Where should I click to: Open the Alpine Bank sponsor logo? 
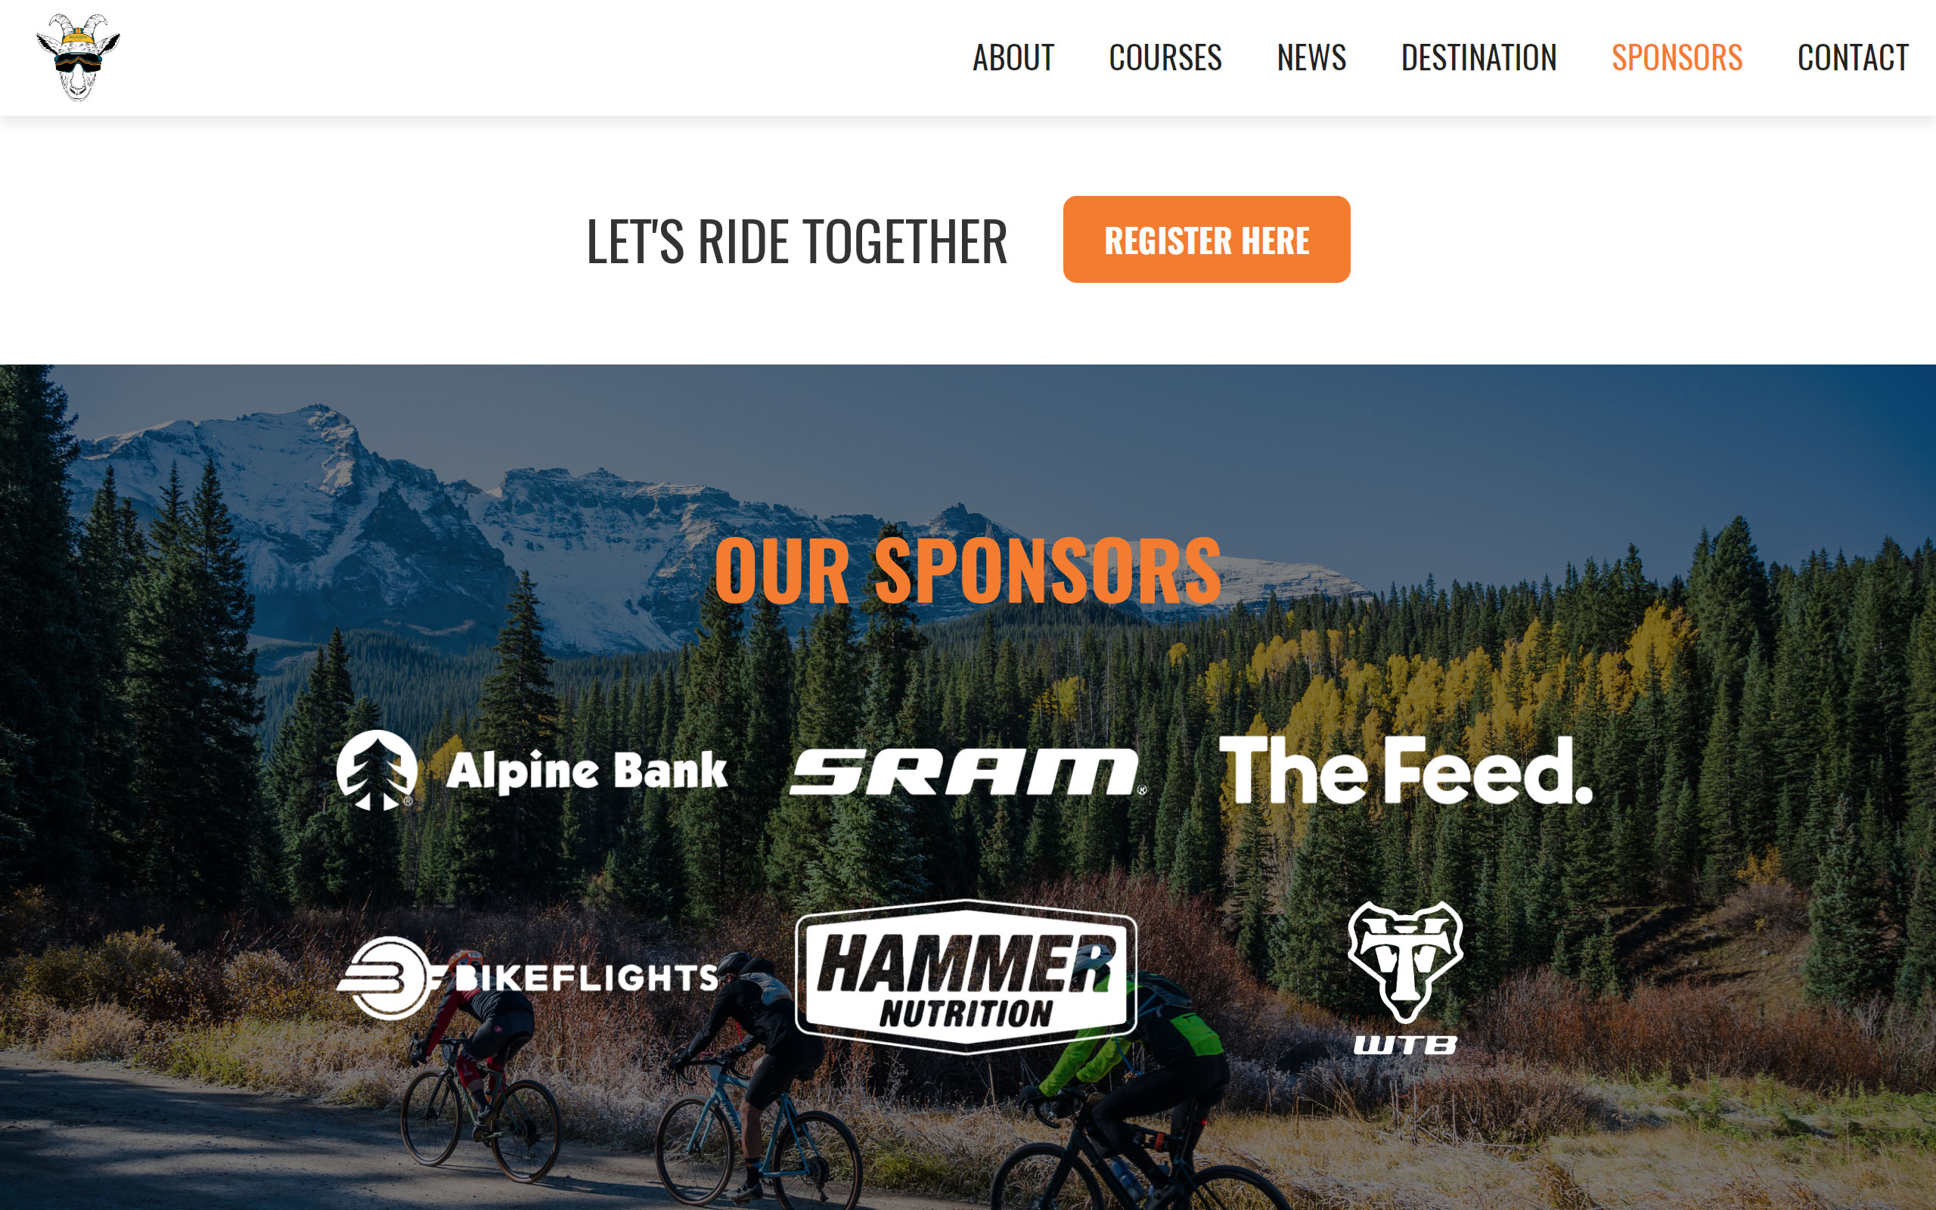tap(532, 770)
